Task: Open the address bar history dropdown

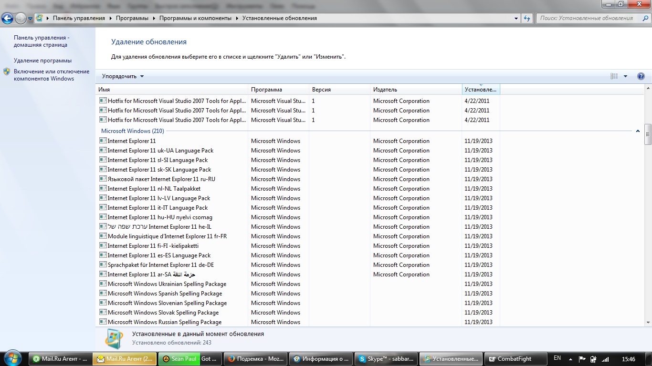Action: click(516, 18)
